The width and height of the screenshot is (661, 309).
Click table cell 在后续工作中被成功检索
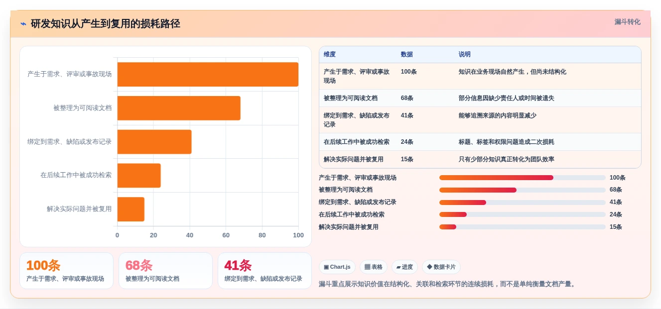357,142
